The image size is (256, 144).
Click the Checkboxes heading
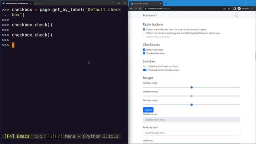[151, 44]
